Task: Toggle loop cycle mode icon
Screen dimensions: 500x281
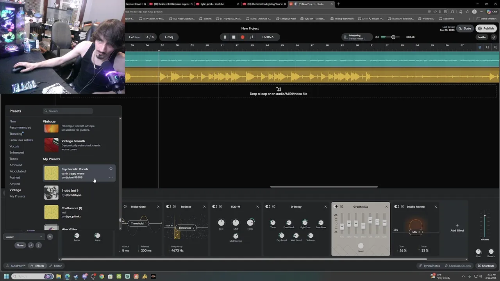Action: click(x=251, y=37)
